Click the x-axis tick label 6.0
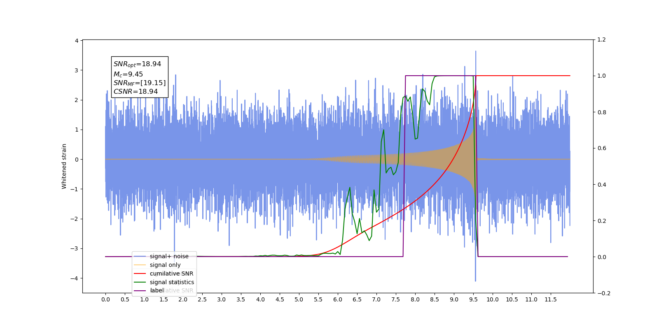659x329 pixels. [338, 299]
